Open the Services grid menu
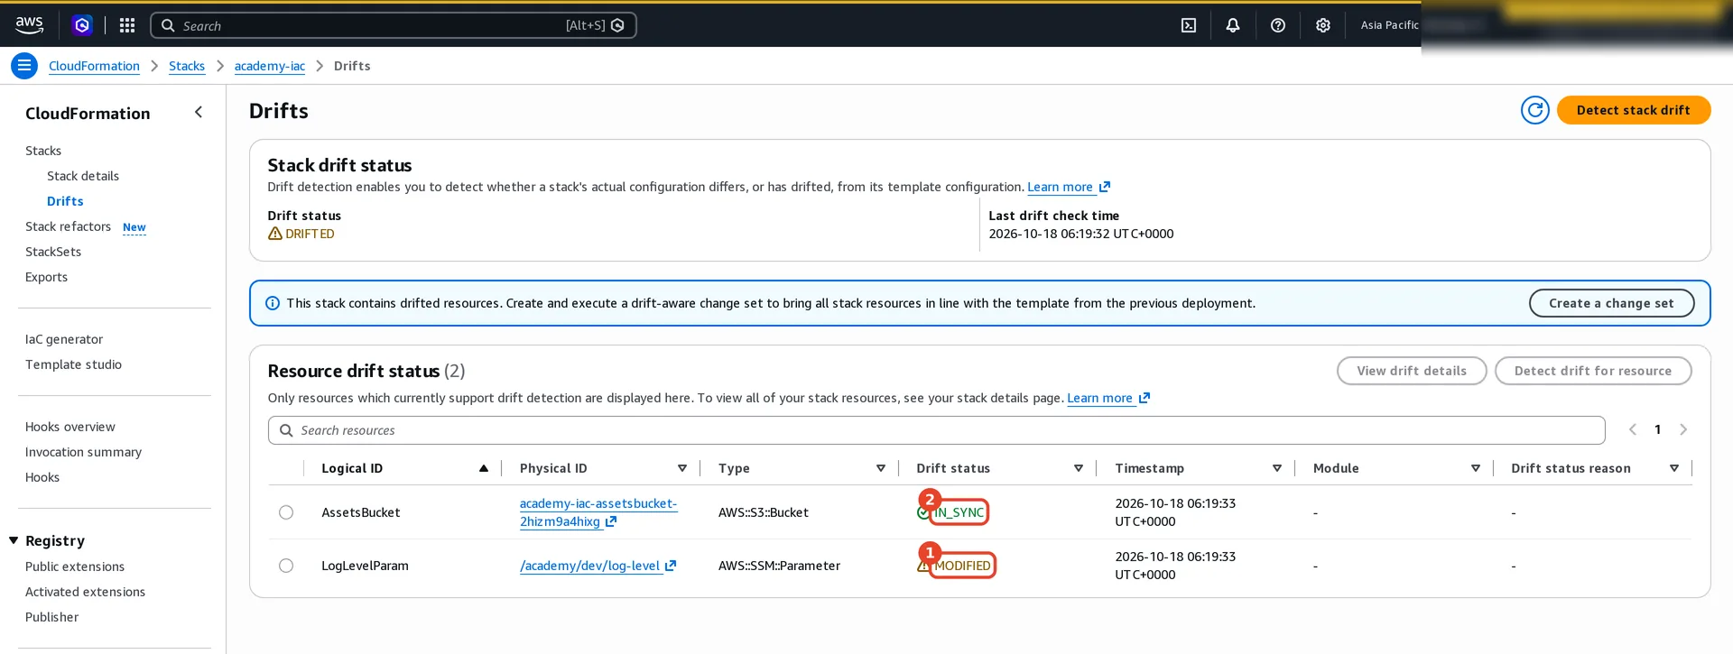The height and width of the screenshot is (654, 1733). pyautogui.click(x=127, y=25)
